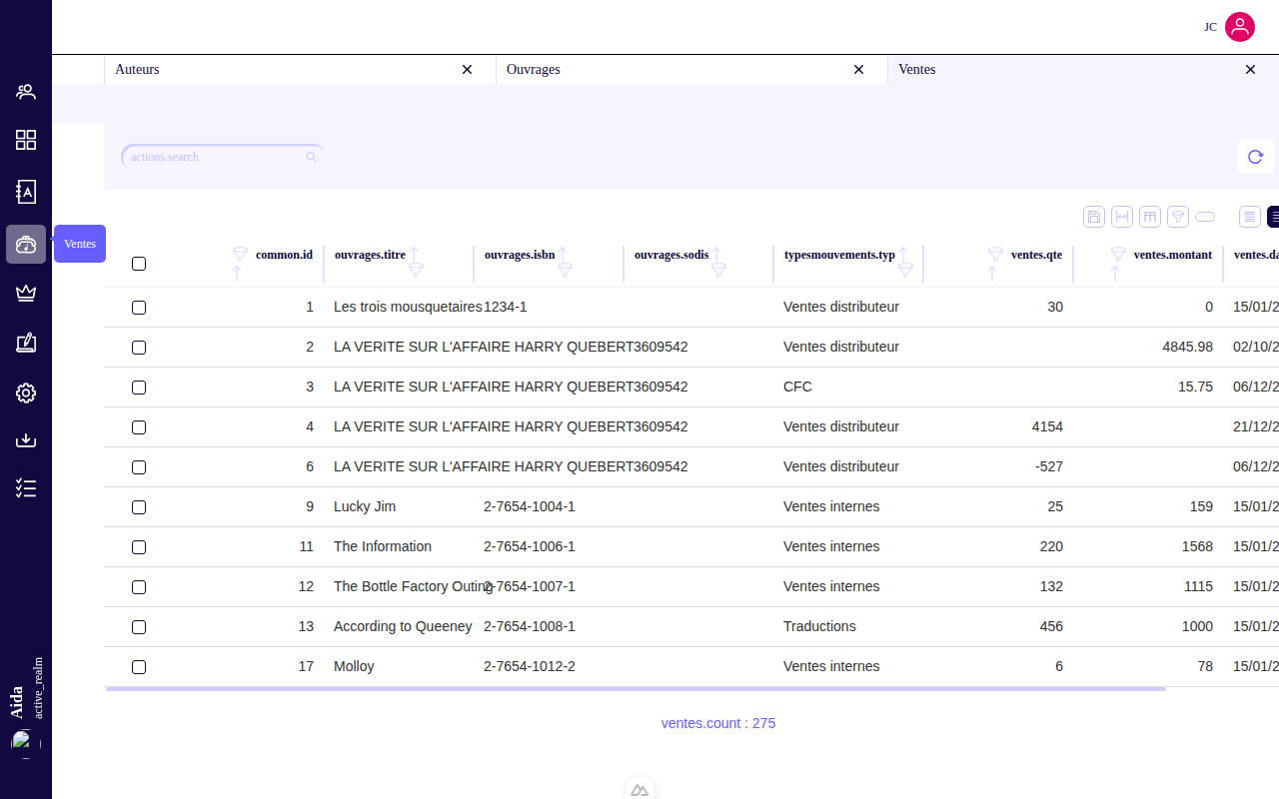Check the According to Queeney row checkbox
This screenshot has height=799, width=1279.
tap(139, 627)
